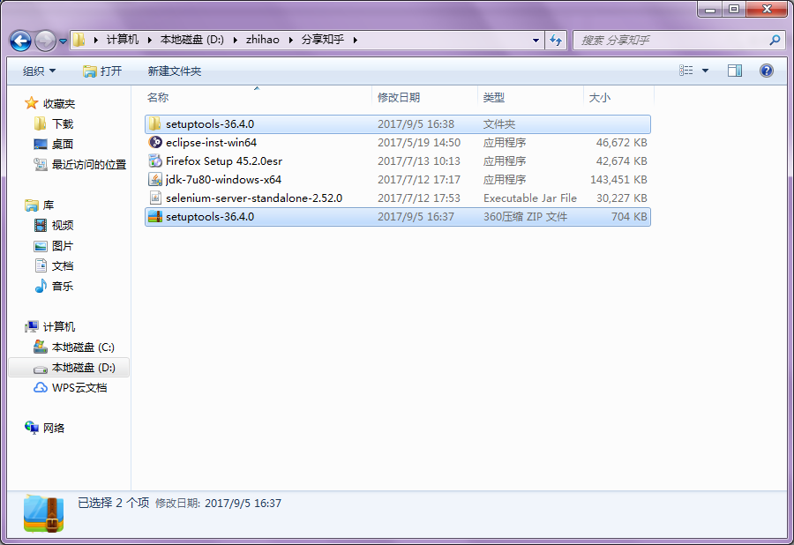Click the 360压缩 ZIP 文件 type cell
This screenshot has height=545, width=794.
(525, 217)
